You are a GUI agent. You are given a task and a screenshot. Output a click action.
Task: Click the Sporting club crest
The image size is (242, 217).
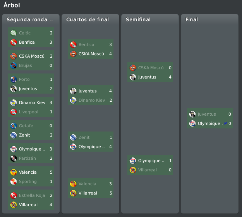coord(14,181)
